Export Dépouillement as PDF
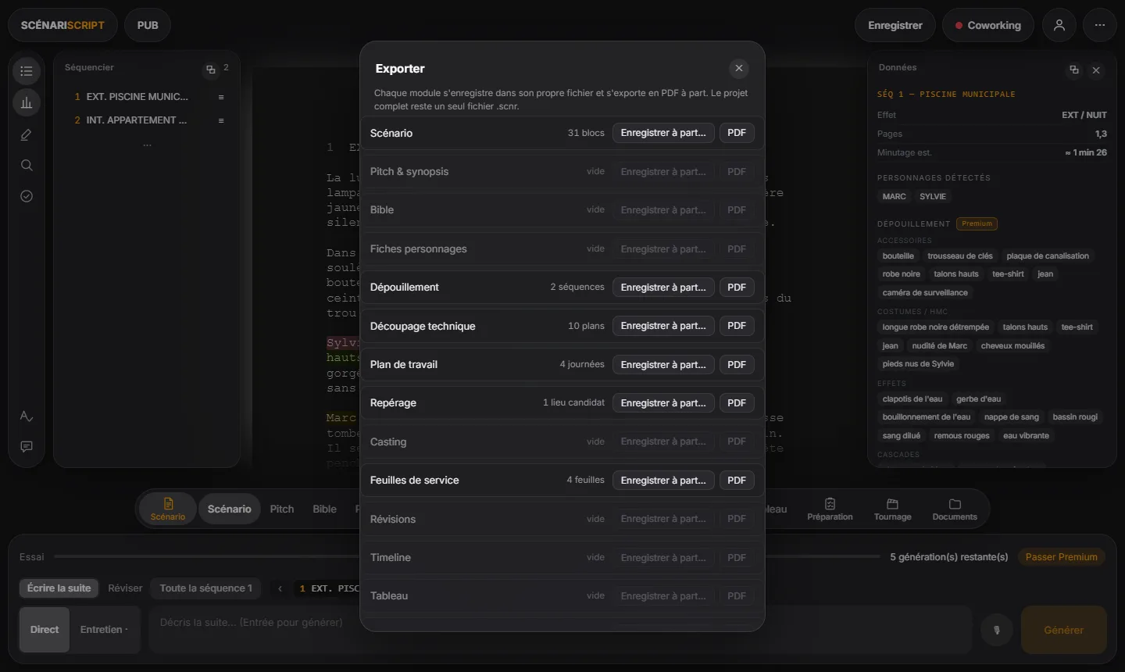 click(737, 288)
